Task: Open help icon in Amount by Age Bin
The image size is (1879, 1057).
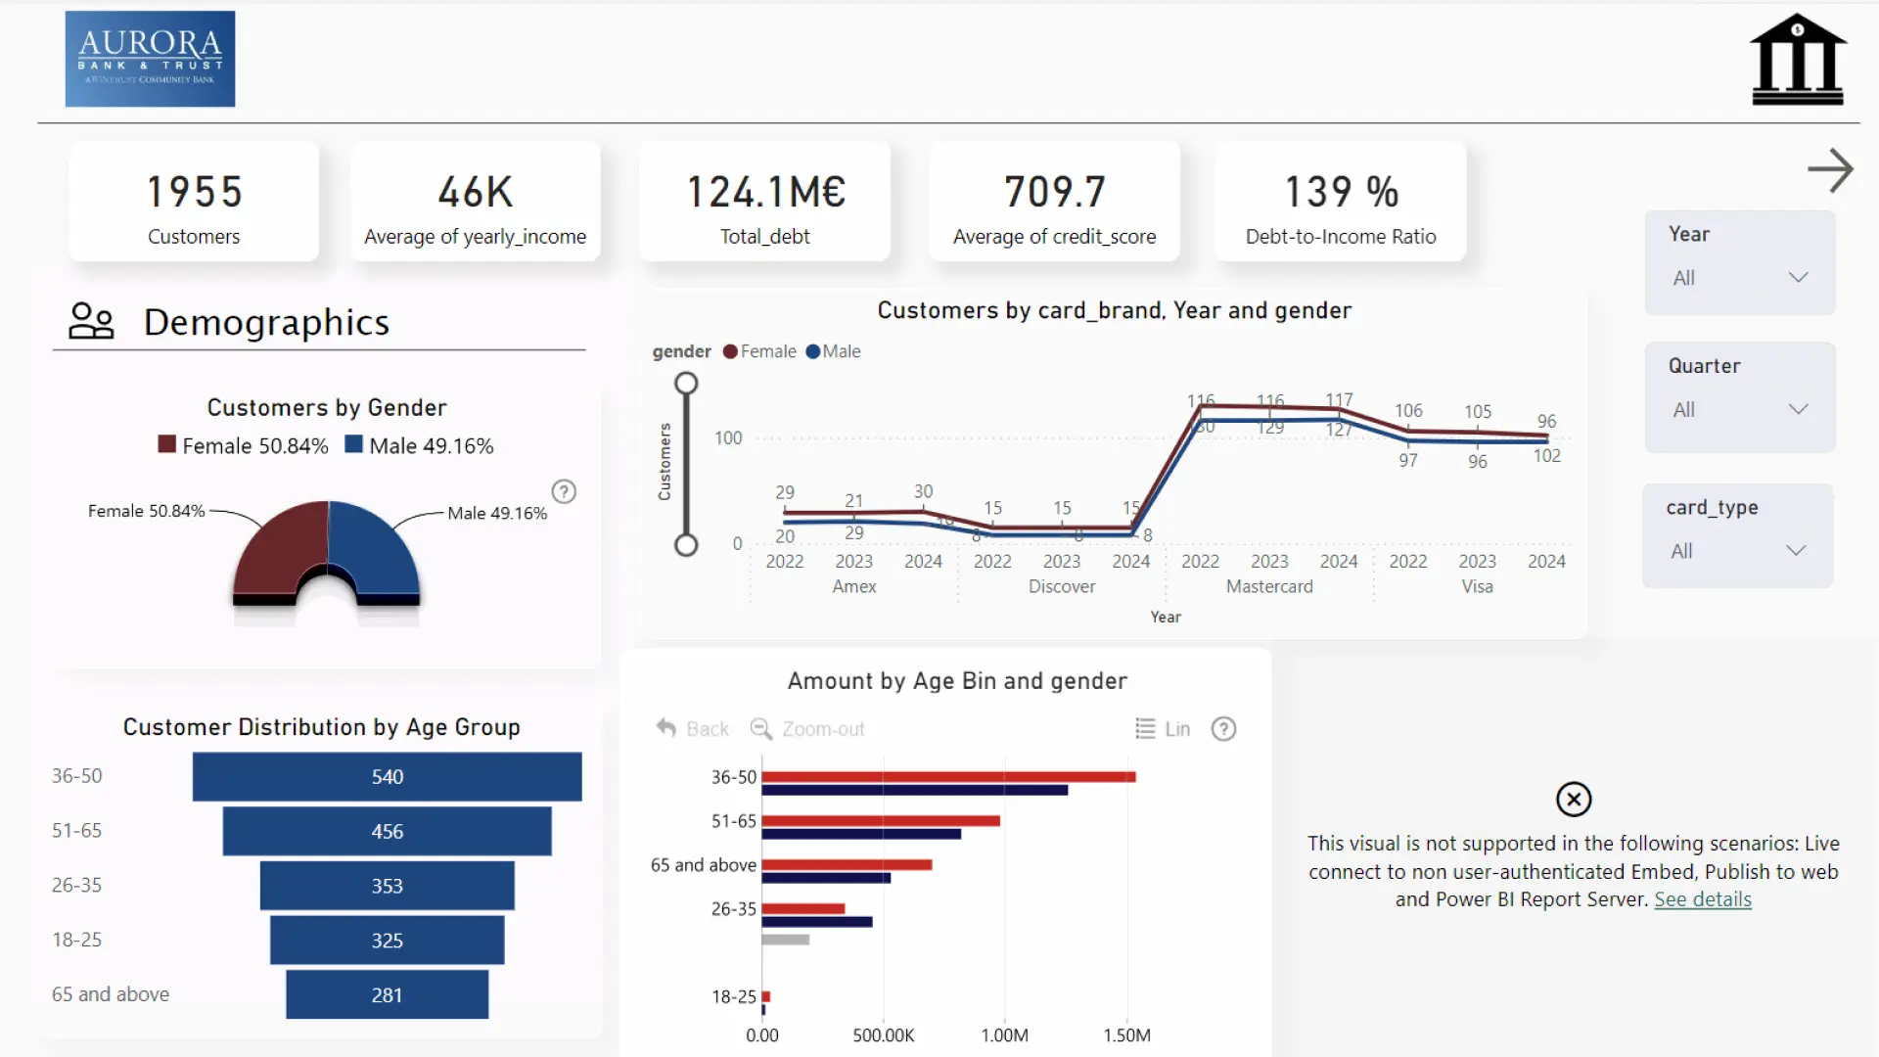Action: (x=1223, y=728)
